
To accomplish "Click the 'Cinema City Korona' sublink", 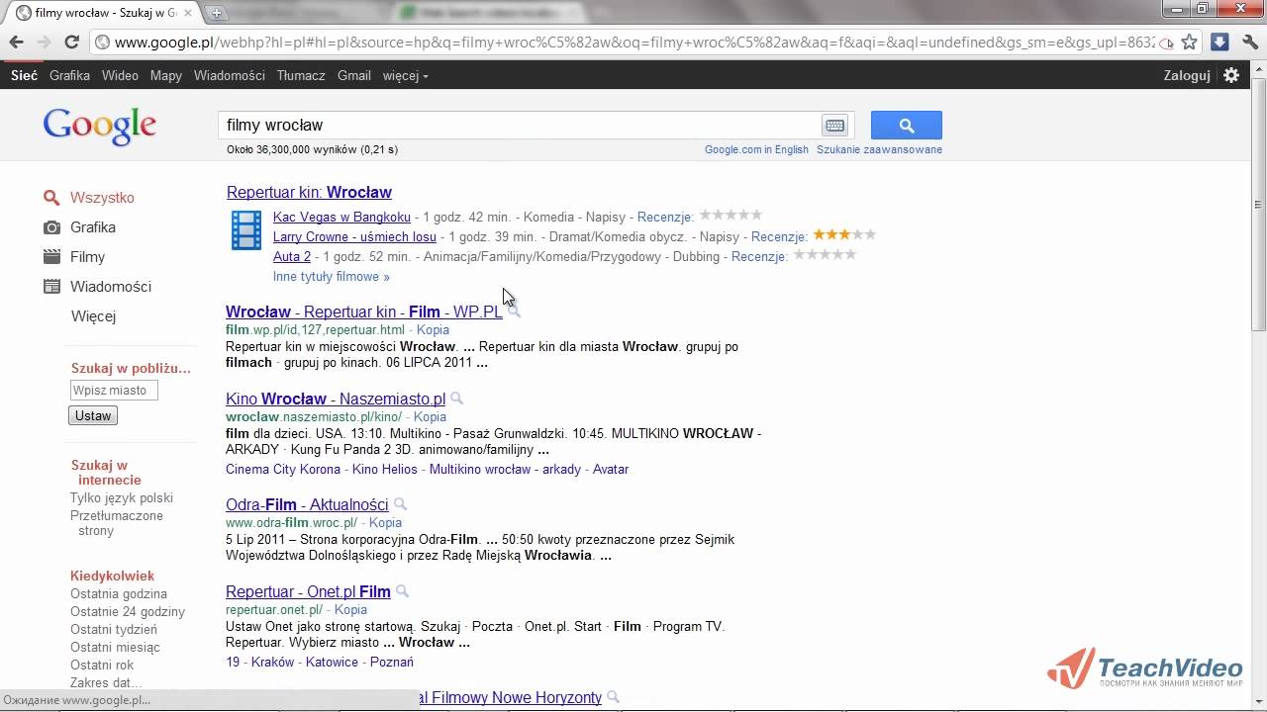I will [x=283, y=469].
